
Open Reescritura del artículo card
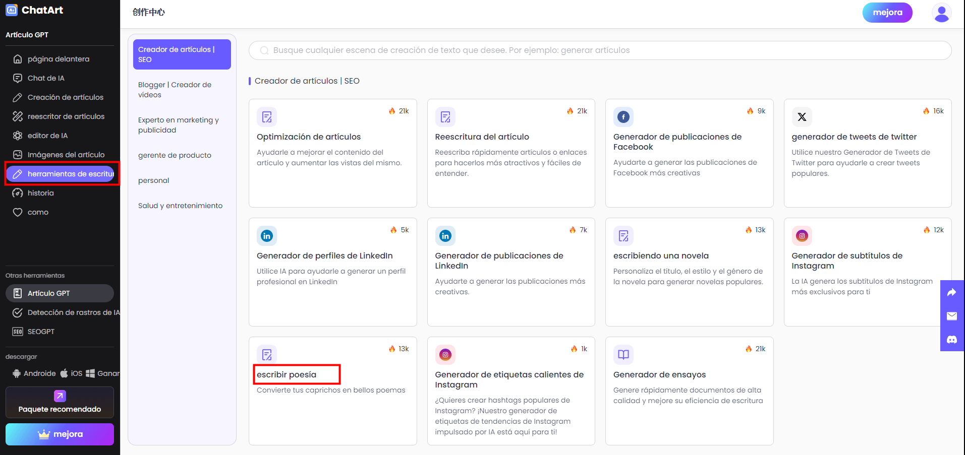[x=511, y=153]
